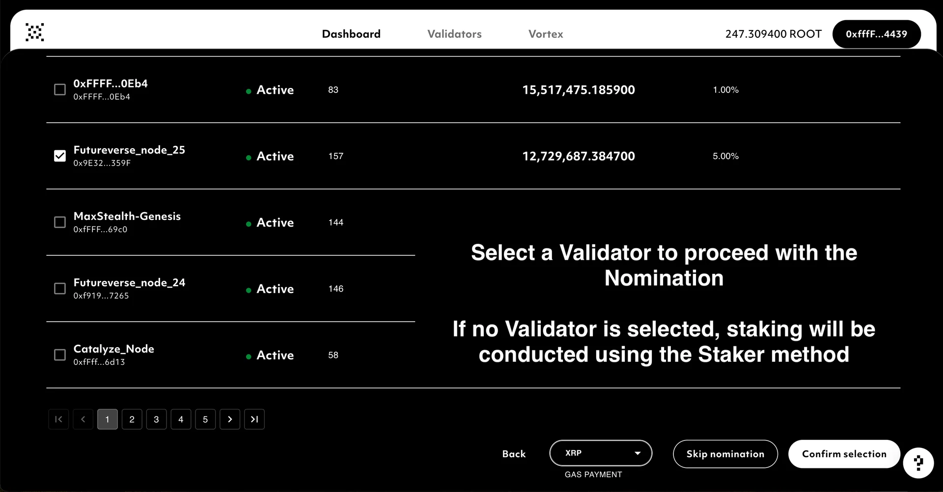Open the help question mark icon
The height and width of the screenshot is (492, 943).
click(x=918, y=463)
